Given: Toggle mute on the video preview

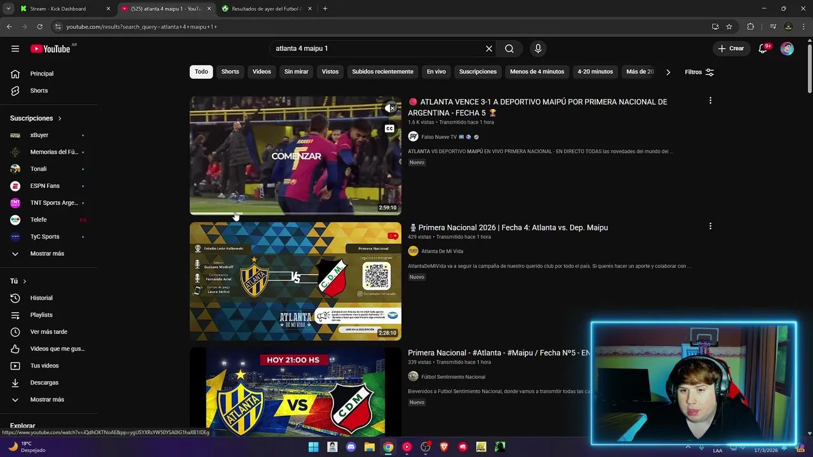Looking at the screenshot, I should [390, 109].
